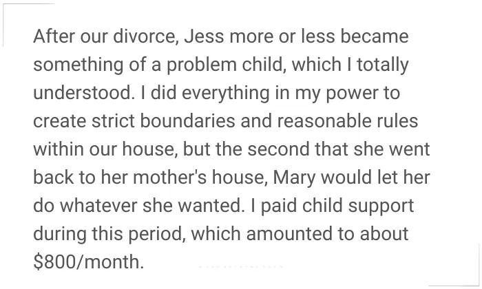Click the word 'understood' in third line
This screenshot has height=289, width=482.
coord(83,92)
